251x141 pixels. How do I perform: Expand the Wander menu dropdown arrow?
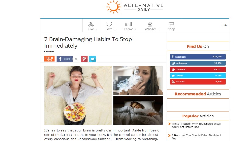[x=159, y=29]
